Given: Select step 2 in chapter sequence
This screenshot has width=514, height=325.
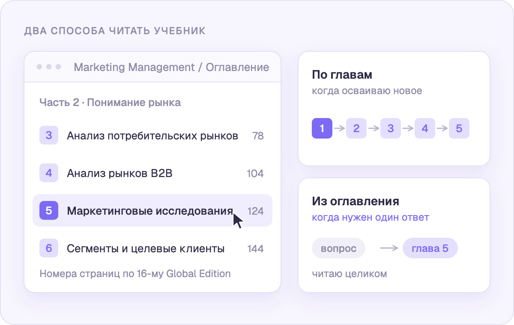Looking at the screenshot, I should 356,128.
